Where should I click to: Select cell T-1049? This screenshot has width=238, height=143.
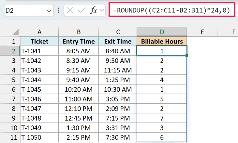click(x=39, y=128)
